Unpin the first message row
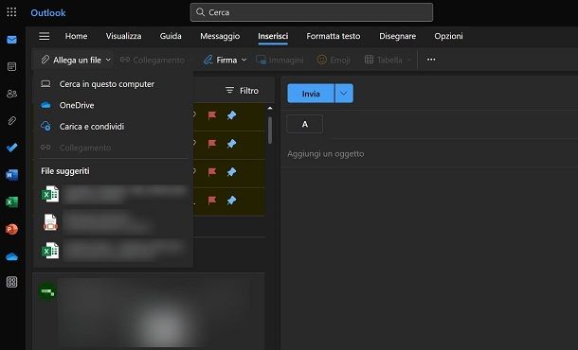 (231, 115)
